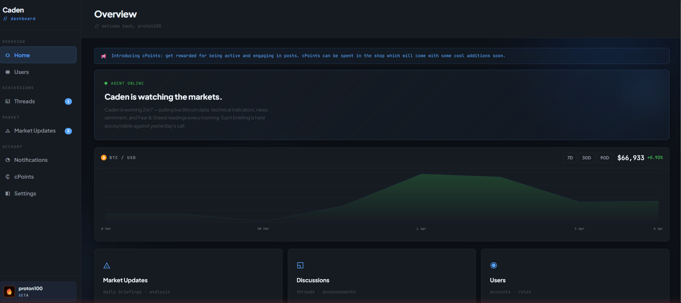
Task: Select the 30D chart range
Action: [x=587, y=158]
